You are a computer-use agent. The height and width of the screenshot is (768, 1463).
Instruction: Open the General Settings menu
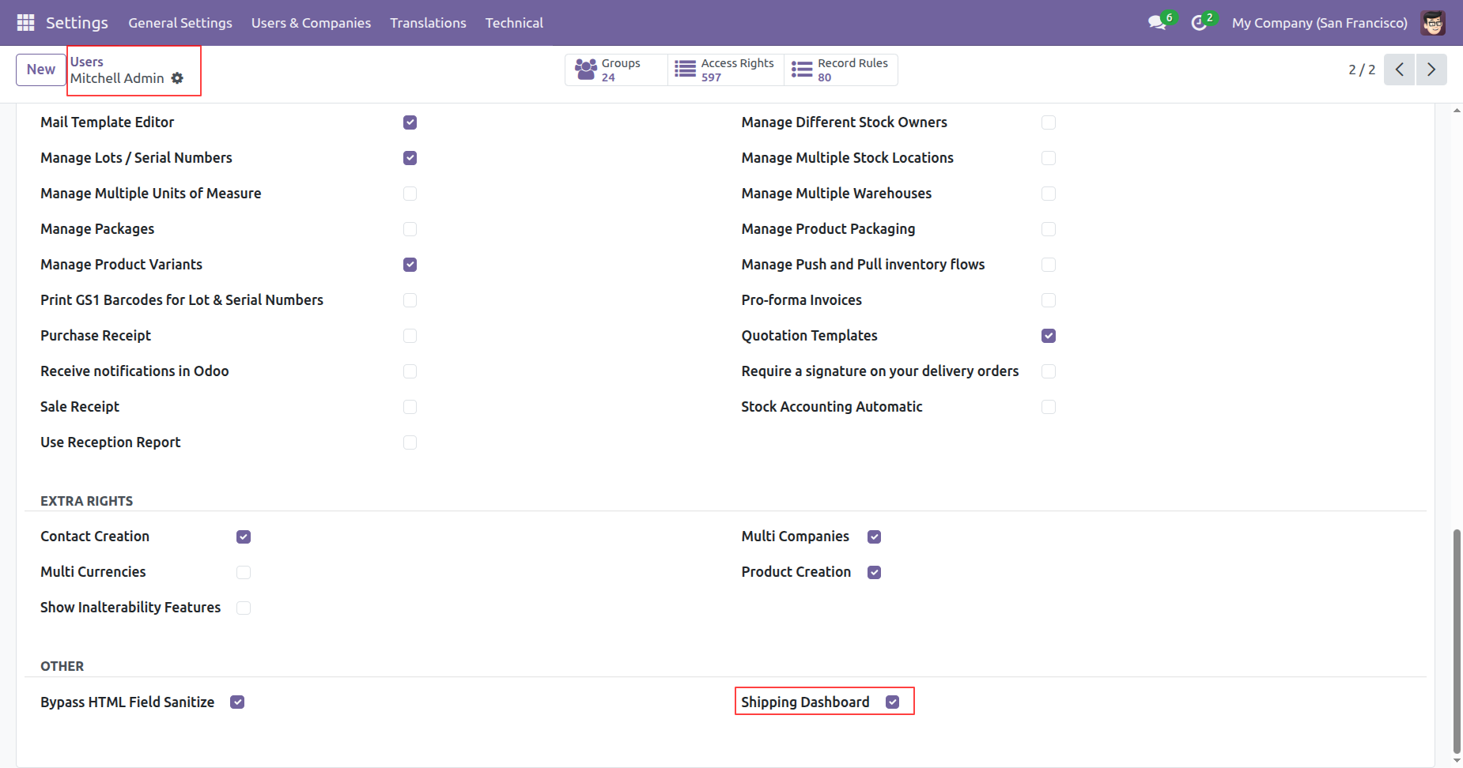point(180,23)
